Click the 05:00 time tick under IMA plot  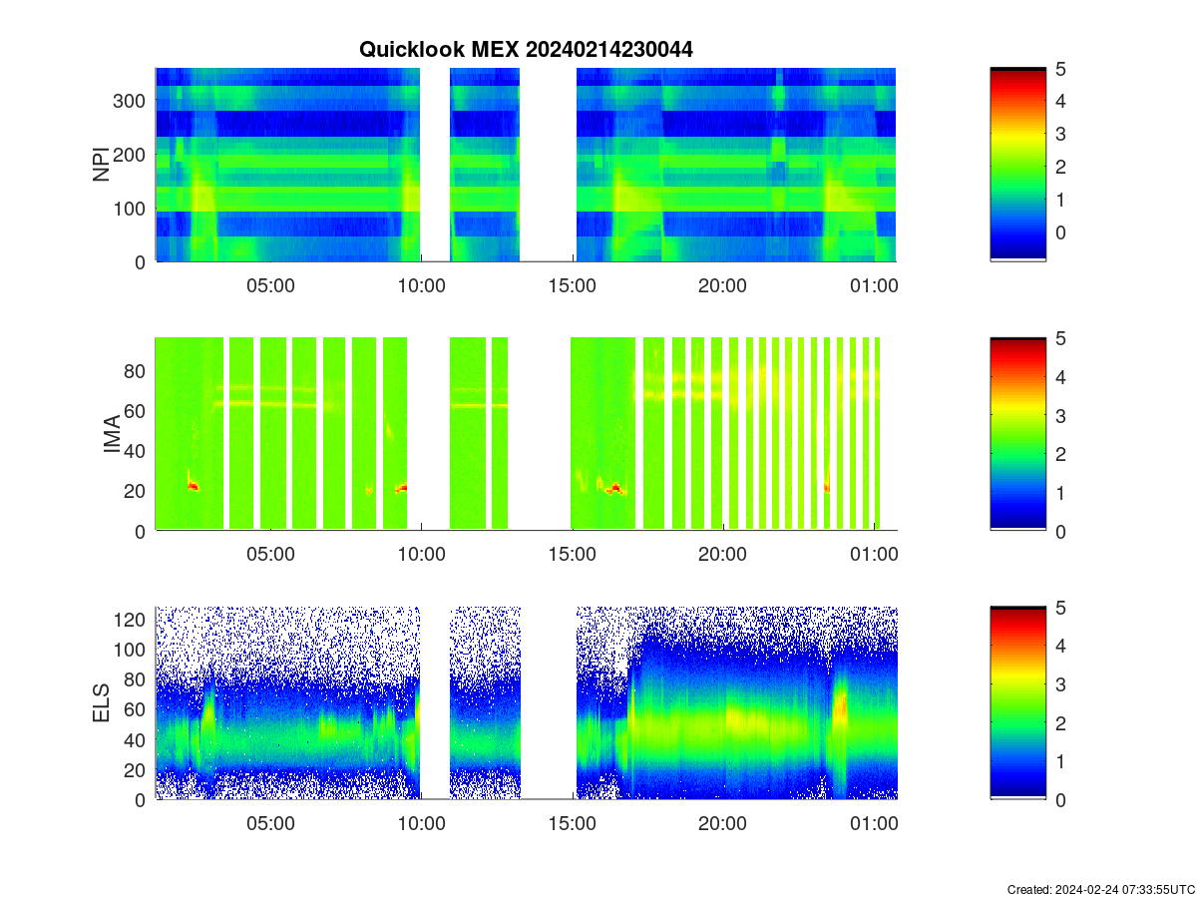point(270,554)
